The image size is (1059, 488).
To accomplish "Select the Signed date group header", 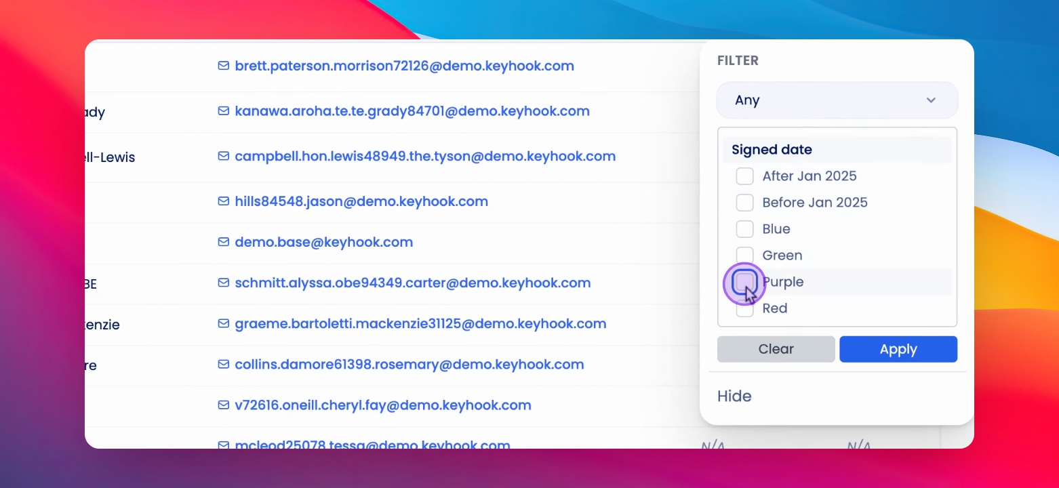I will [x=837, y=150].
